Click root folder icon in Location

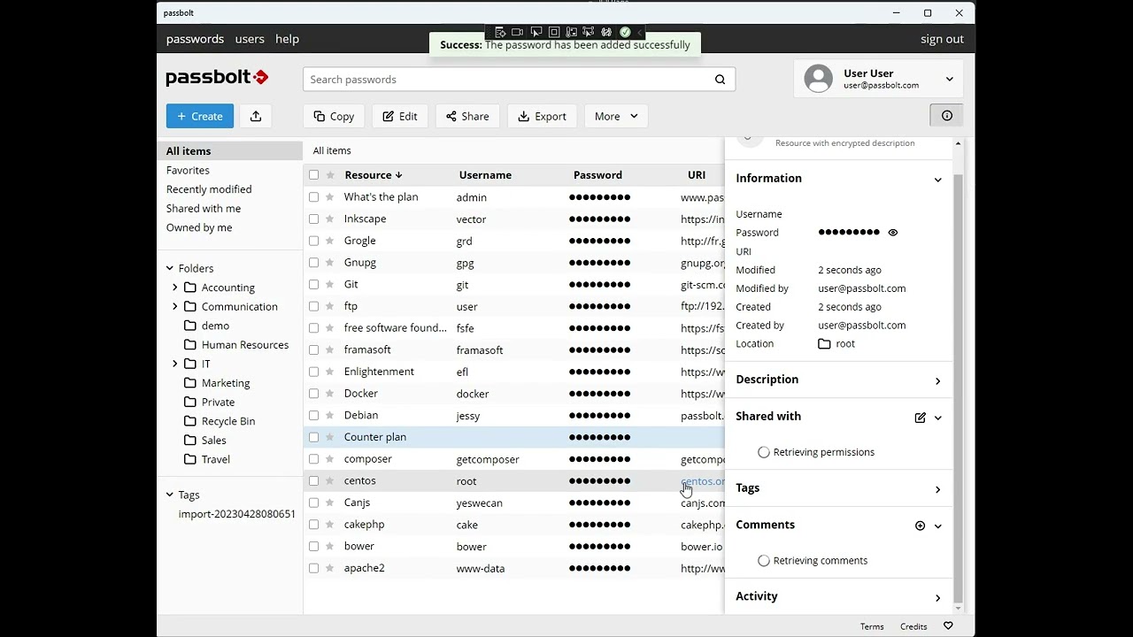[x=824, y=344]
